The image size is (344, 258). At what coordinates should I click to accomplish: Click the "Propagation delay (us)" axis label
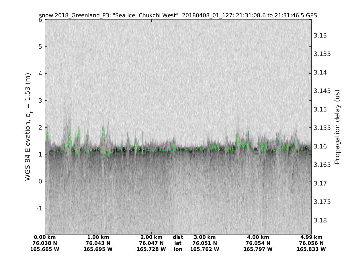(337, 127)
